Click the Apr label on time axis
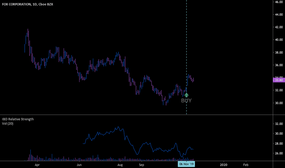This screenshot has width=285, height=168. pos(37,165)
